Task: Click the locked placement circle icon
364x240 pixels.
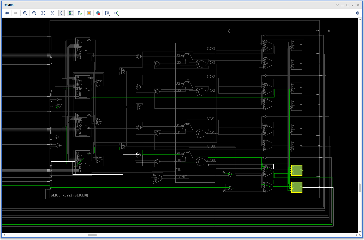Action: [x=98, y=13]
